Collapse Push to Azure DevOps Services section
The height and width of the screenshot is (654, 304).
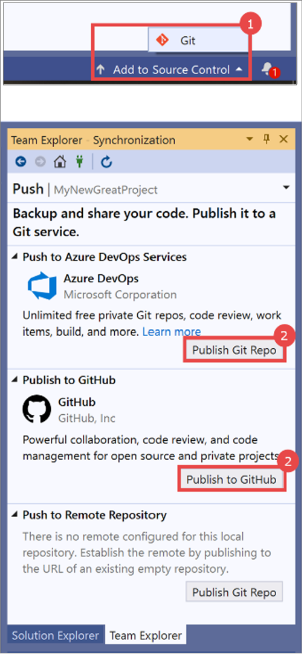(x=15, y=257)
